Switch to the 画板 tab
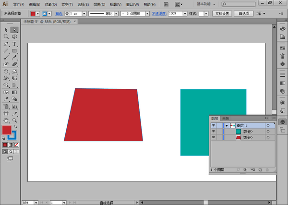 pos(225,118)
